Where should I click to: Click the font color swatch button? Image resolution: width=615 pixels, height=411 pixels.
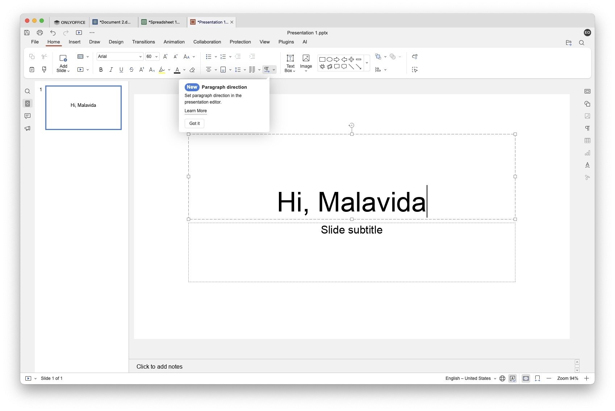[x=177, y=70]
